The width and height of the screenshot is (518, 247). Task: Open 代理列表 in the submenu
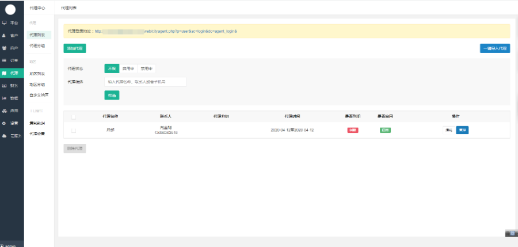click(x=37, y=35)
